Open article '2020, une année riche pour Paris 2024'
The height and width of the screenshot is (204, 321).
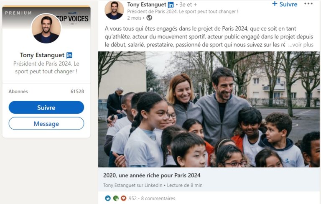[x=152, y=175]
